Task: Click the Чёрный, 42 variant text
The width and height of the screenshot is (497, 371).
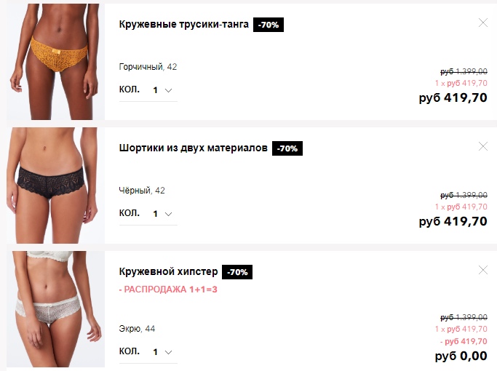Action: pos(142,191)
